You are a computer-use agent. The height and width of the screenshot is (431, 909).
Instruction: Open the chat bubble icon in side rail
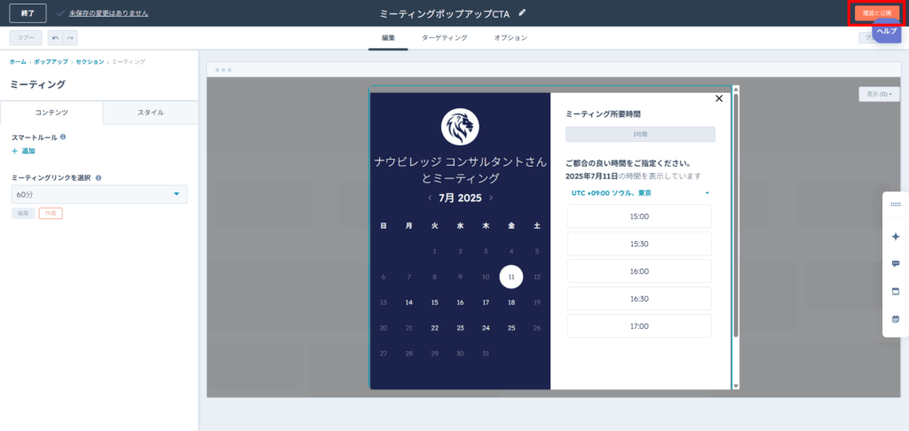(x=895, y=263)
